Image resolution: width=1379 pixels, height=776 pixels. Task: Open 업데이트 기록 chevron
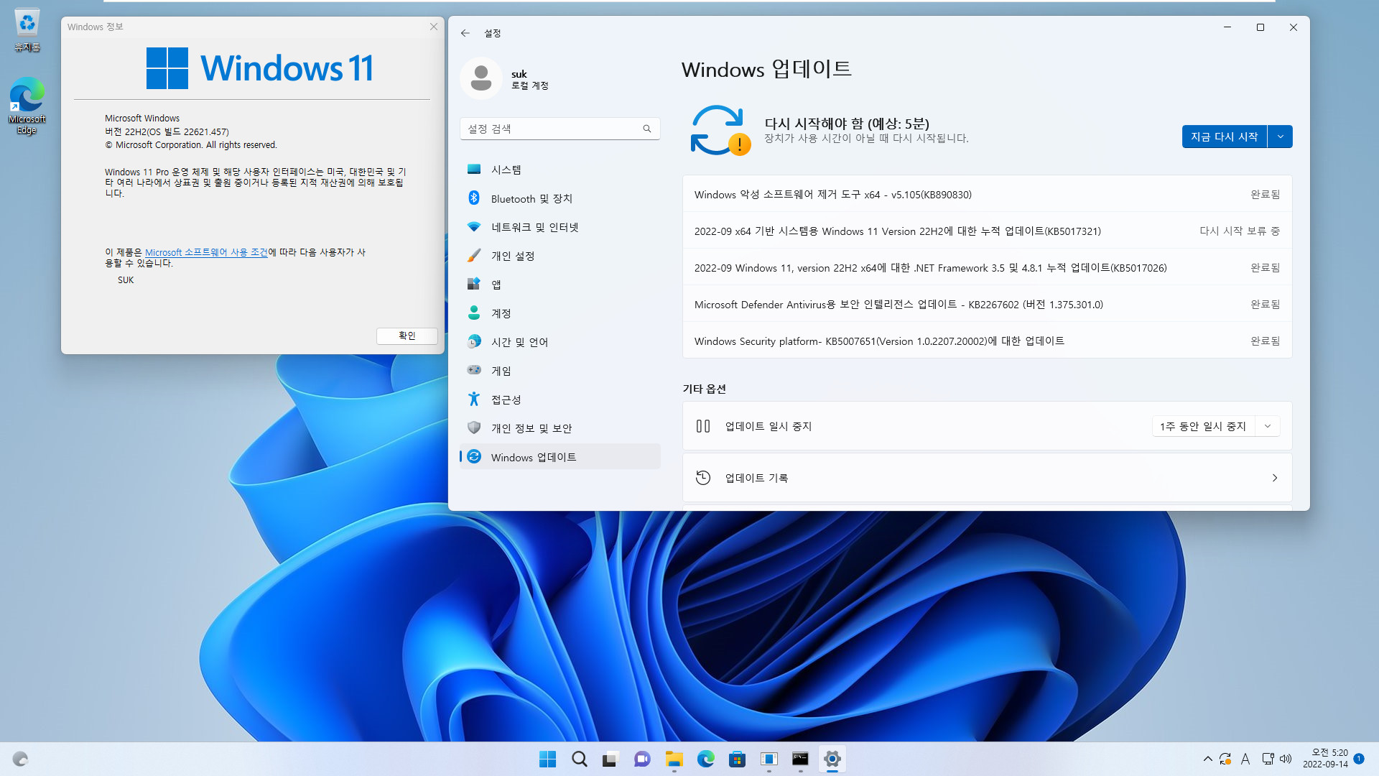pyautogui.click(x=1275, y=478)
